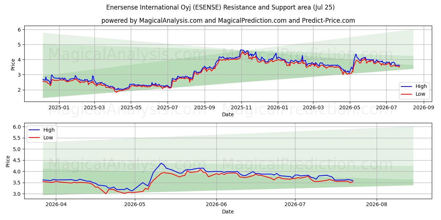This screenshot has width=441, height=220.
Task: Click the '2025-07' top x-axis label
Action: point(168,108)
